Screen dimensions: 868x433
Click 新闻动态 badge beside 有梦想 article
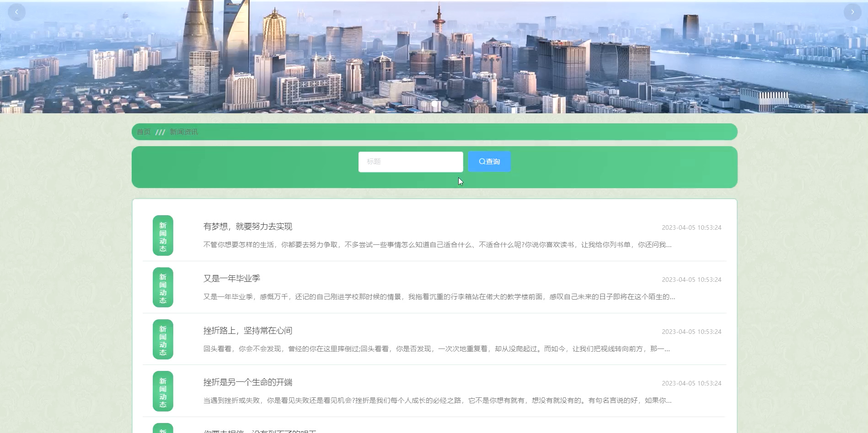[163, 236]
